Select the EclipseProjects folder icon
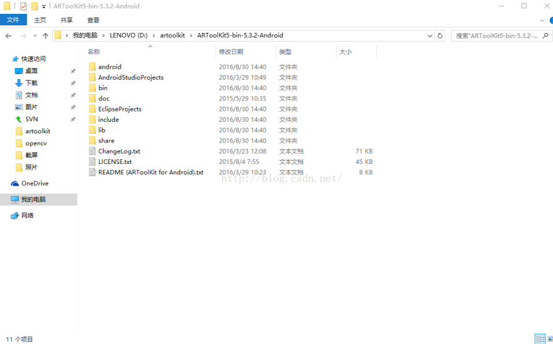Screen dimensions: 553x344 (x=92, y=109)
